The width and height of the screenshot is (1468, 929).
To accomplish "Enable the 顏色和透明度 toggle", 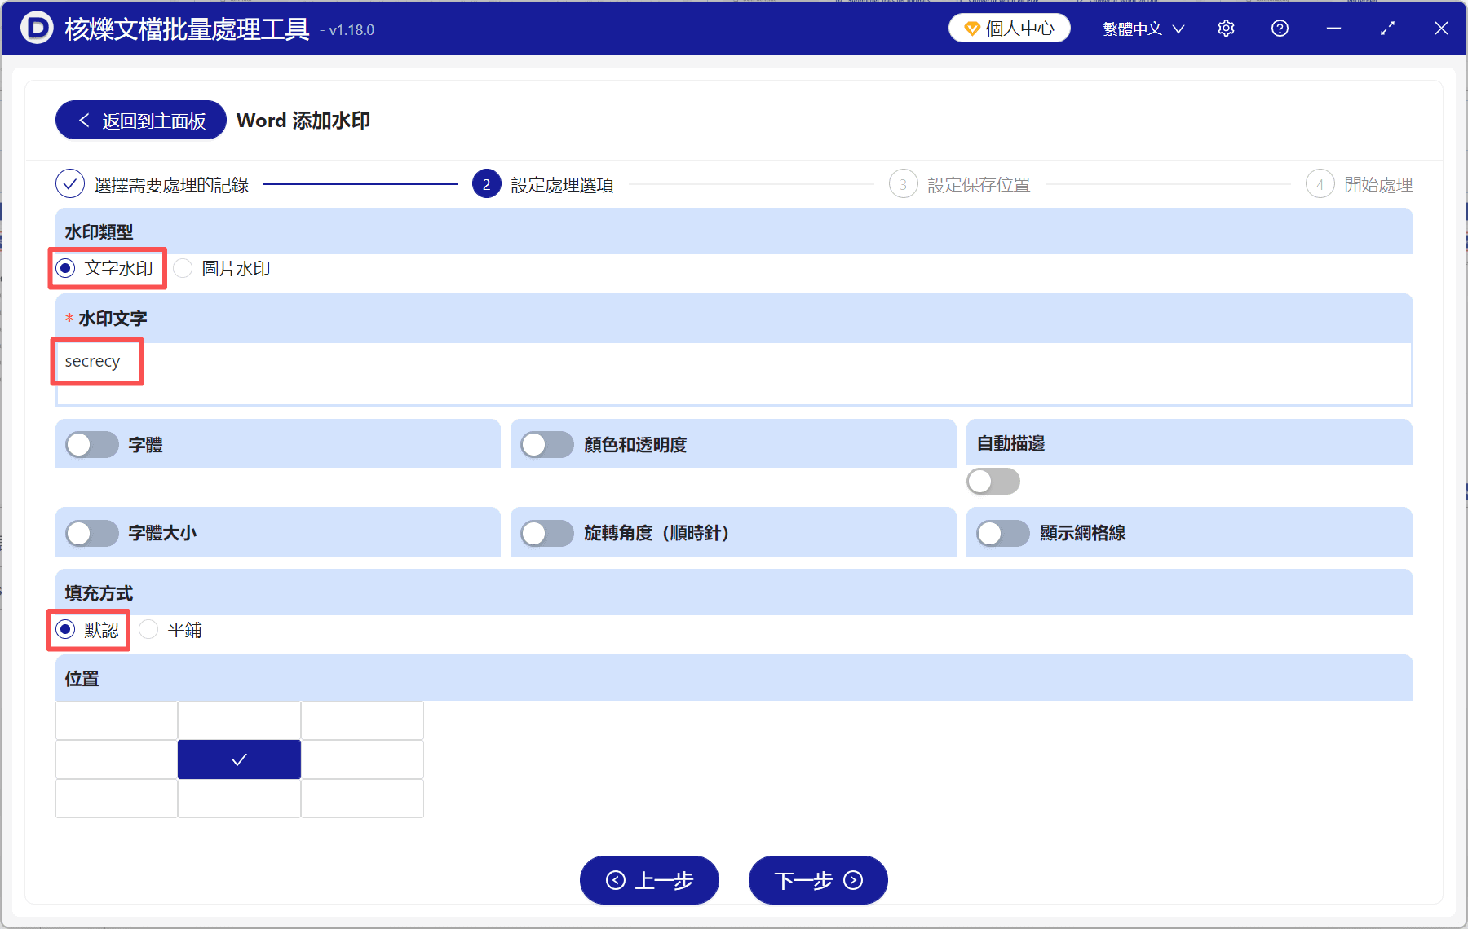I will pyautogui.click(x=547, y=444).
